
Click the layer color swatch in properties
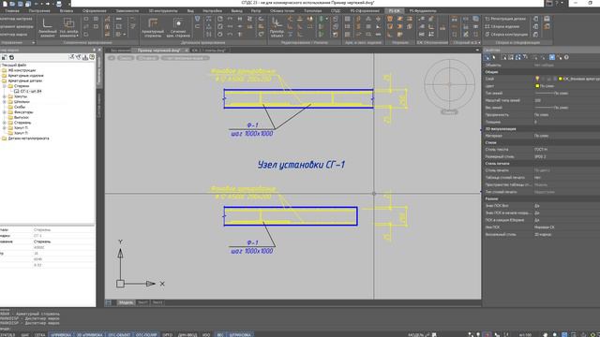[561, 79]
